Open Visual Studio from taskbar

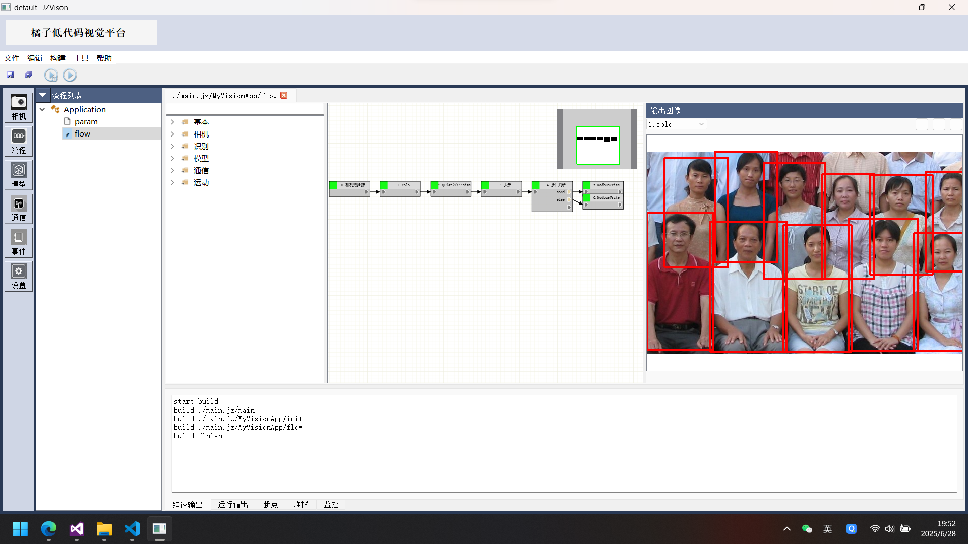pos(77,529)
